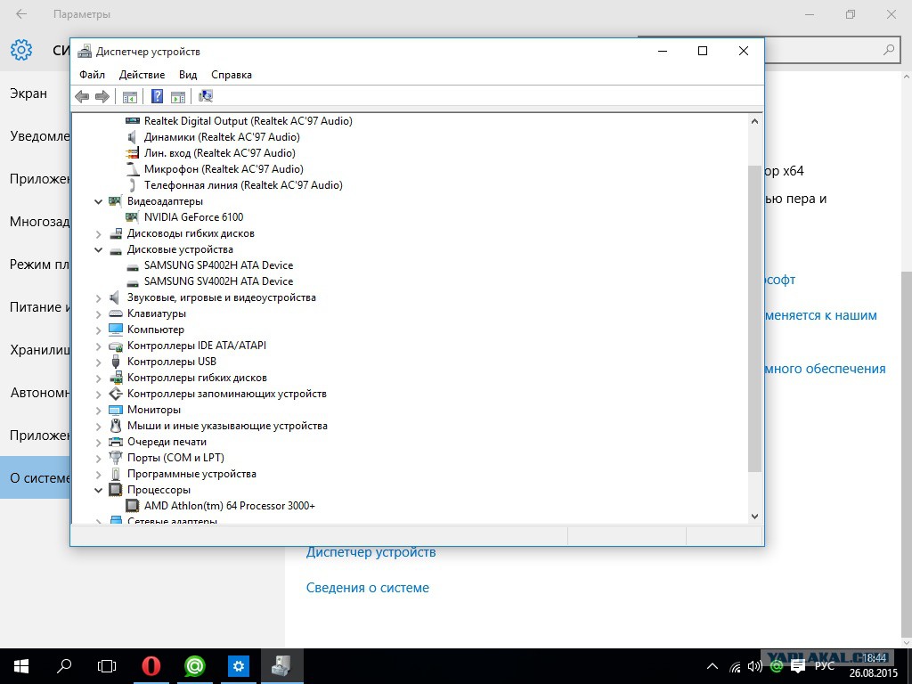The width and height of the screenshot is (912, 684).
Task: Click the Программные устройства icon
Action: point(116,474)
